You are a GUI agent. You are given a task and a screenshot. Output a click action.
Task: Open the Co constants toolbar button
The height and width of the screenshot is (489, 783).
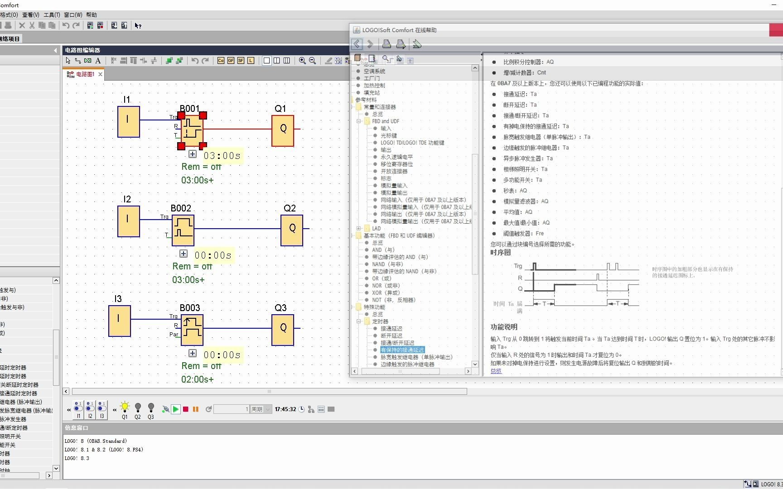coord(221,61)
